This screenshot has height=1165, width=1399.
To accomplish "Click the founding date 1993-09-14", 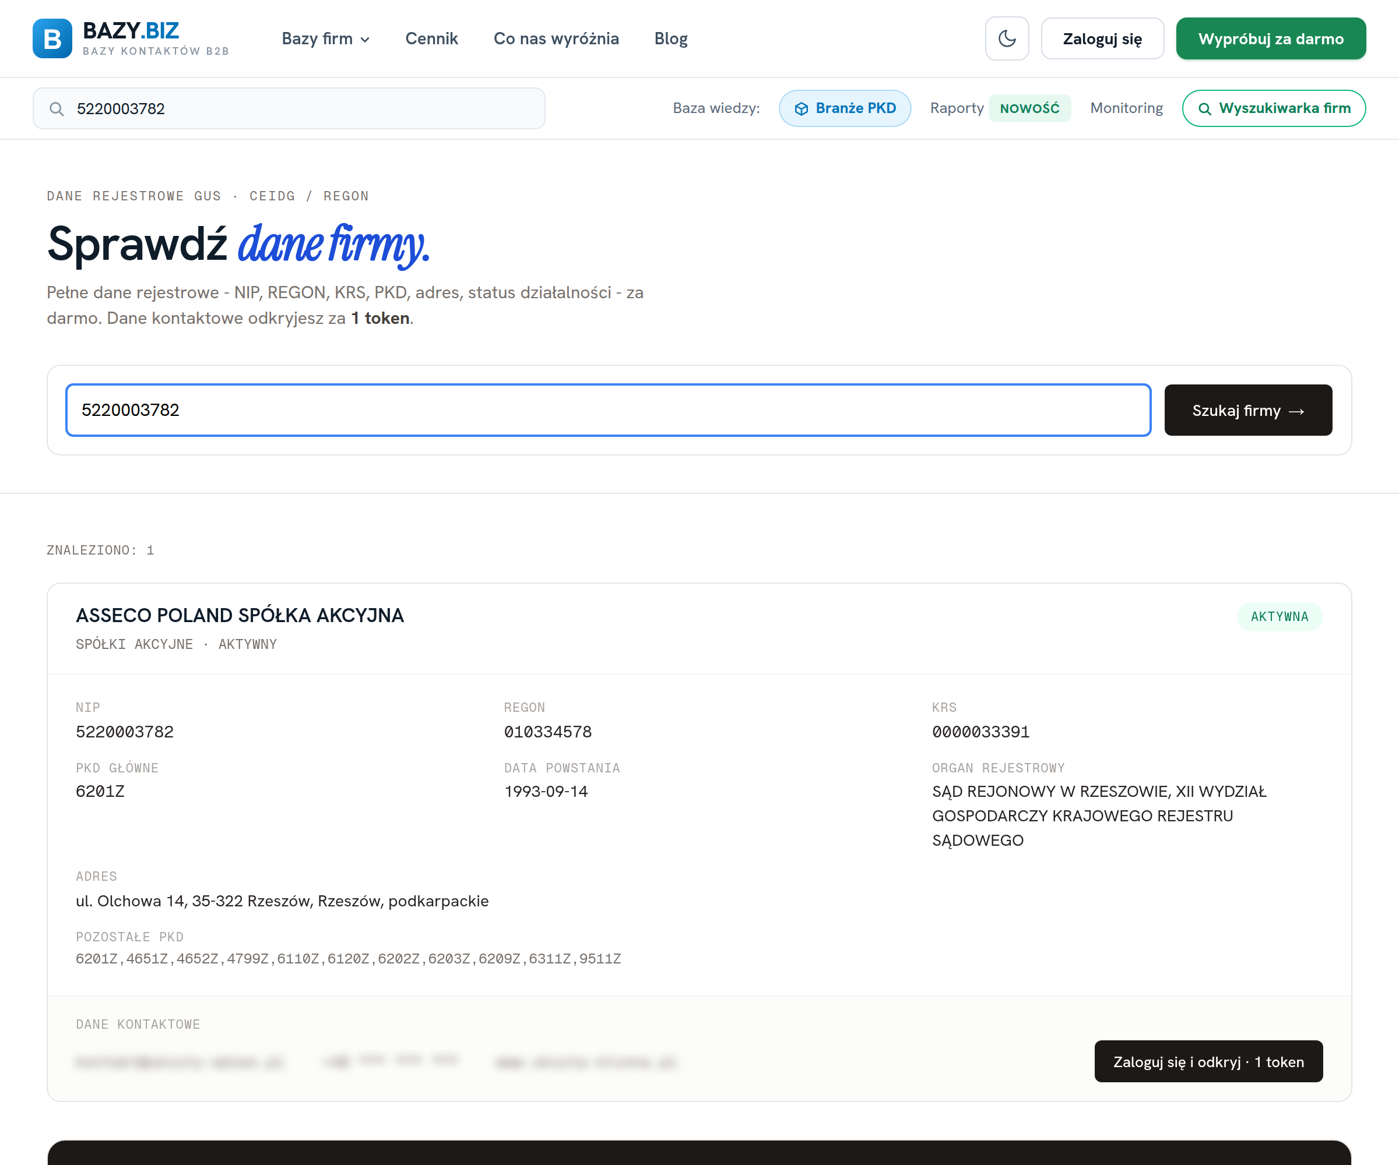I will tap(546, 791).
